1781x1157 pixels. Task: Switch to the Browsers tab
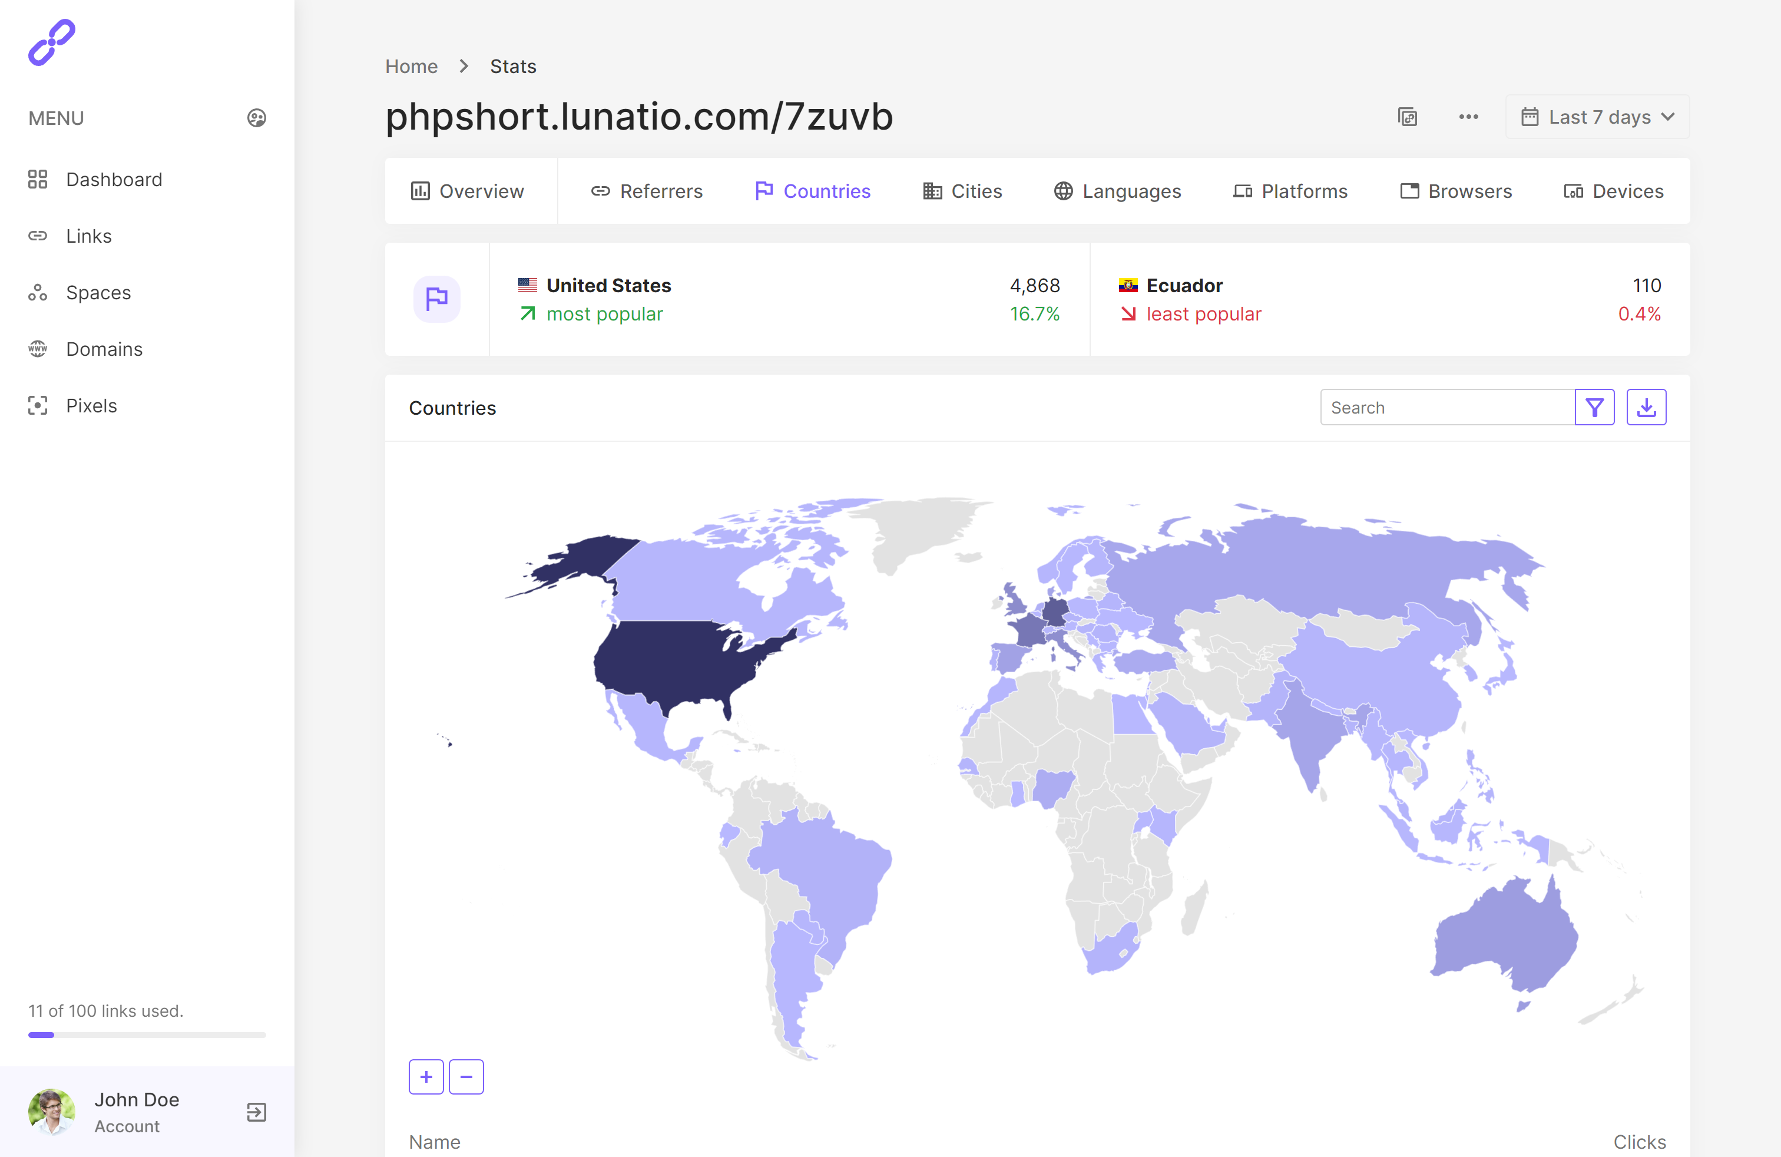1456,191
